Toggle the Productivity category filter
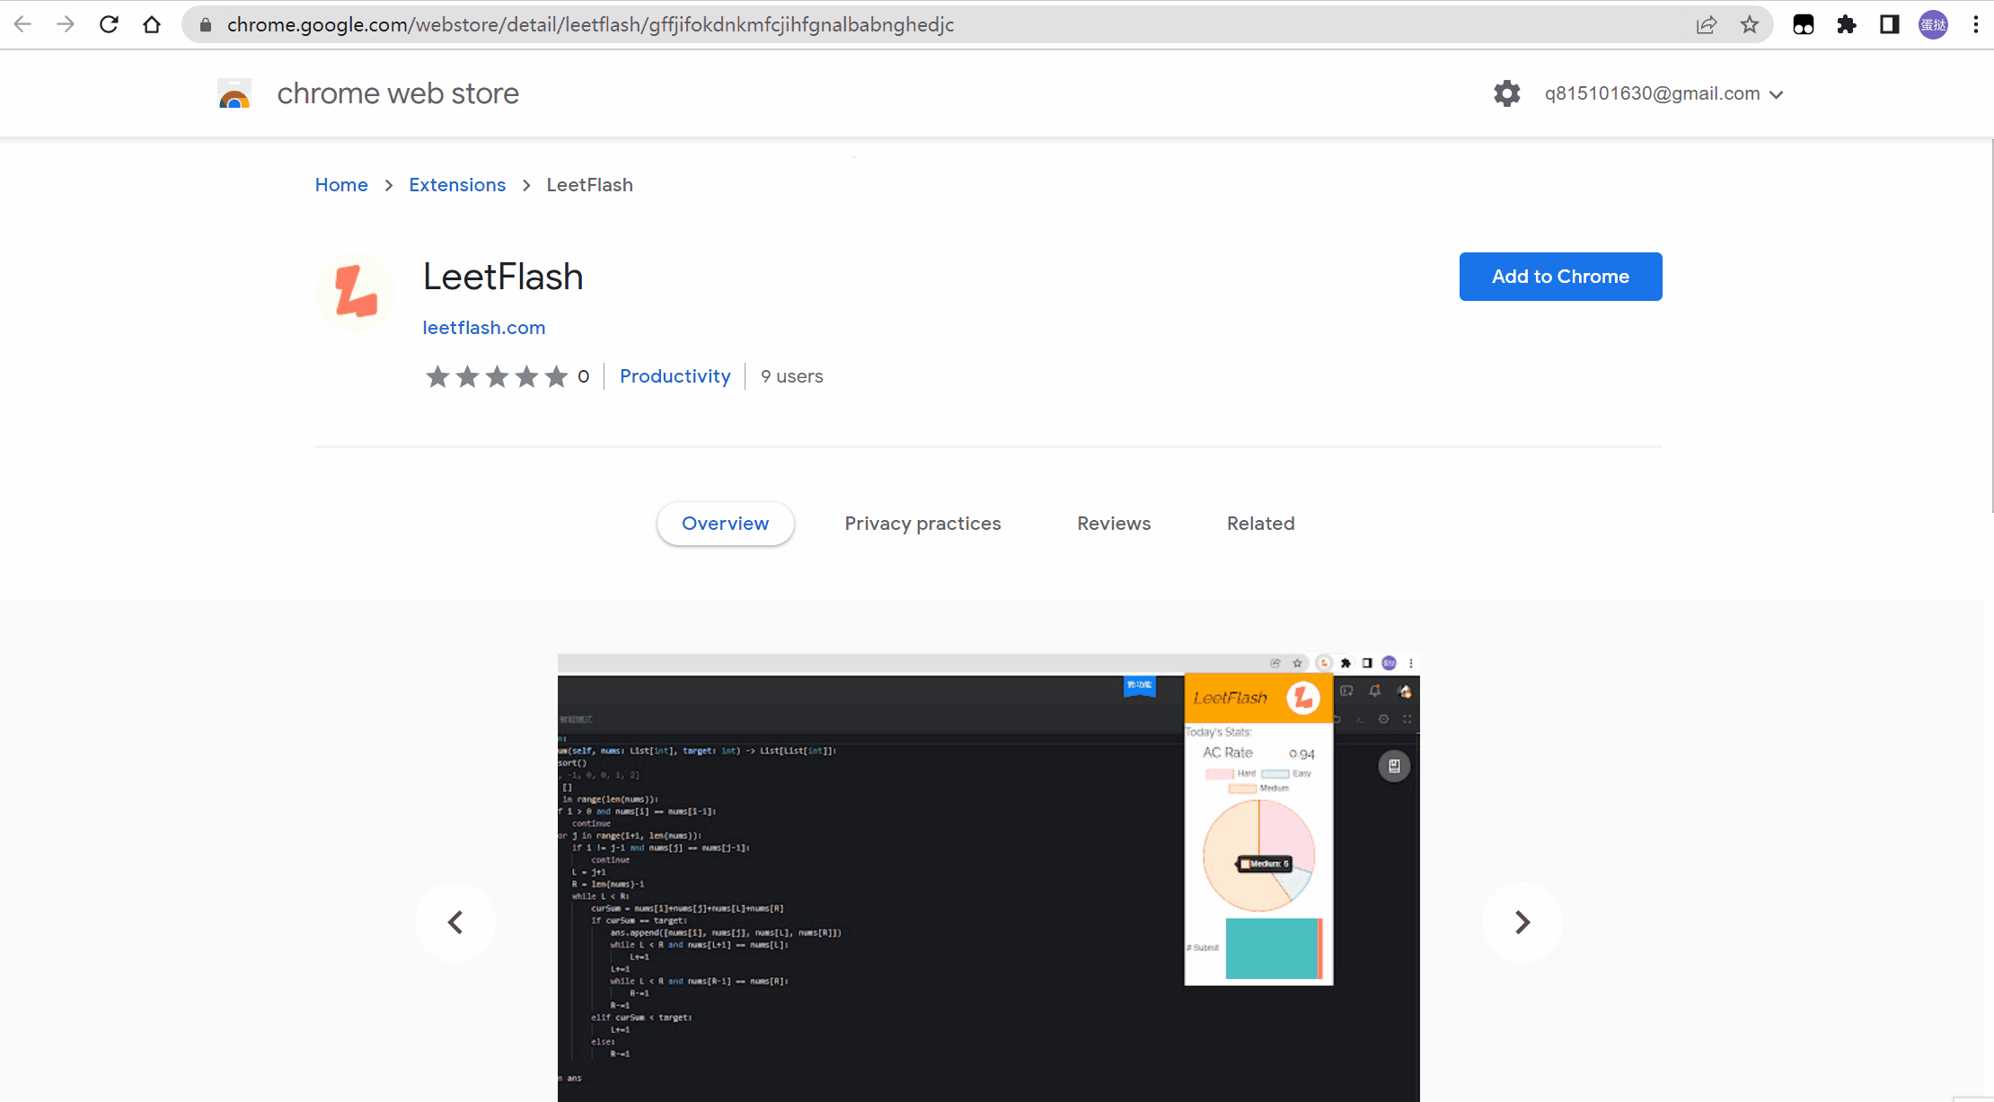The height and width of the screenshot is (1102, 1994). pyautogui.click(x=675, y=376)
